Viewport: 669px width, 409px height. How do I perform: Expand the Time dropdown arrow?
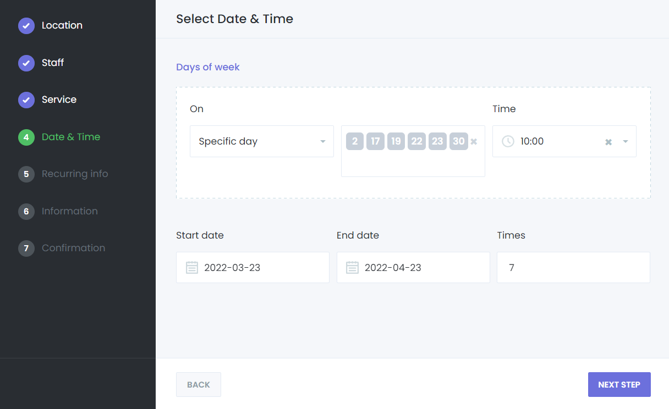(626, 142)
